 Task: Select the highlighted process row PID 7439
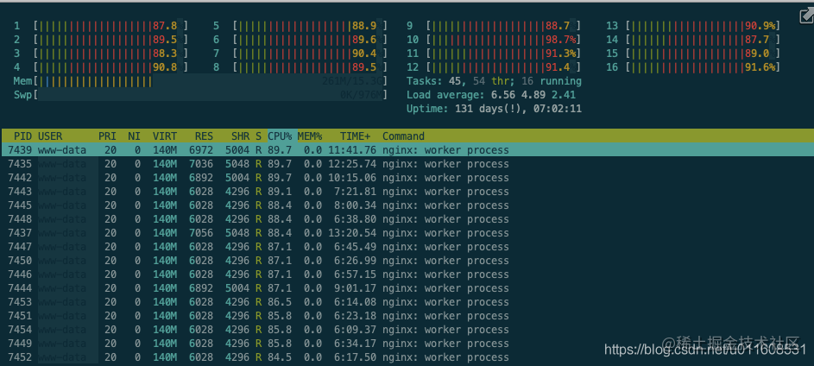(407, 150)
